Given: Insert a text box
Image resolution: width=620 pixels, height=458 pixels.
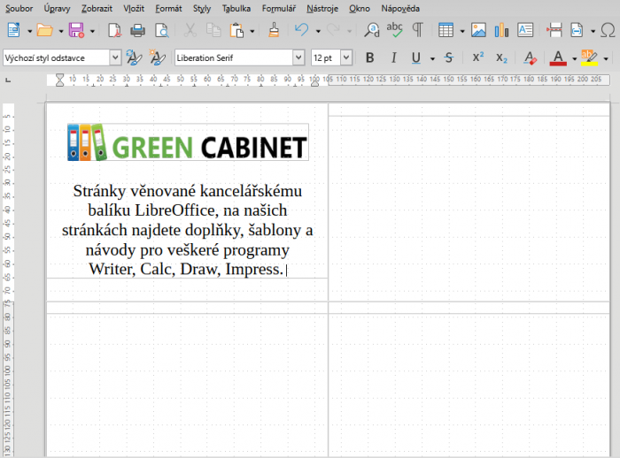Looking at the screenshot, I should pyautogui.click(x=525, y=30).
